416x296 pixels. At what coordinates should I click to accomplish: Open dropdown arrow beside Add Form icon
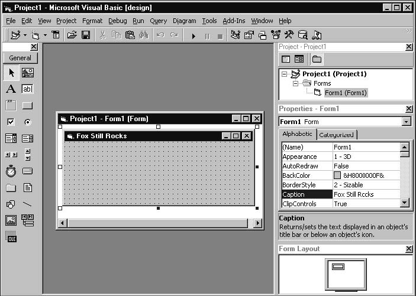pos(45,35)
